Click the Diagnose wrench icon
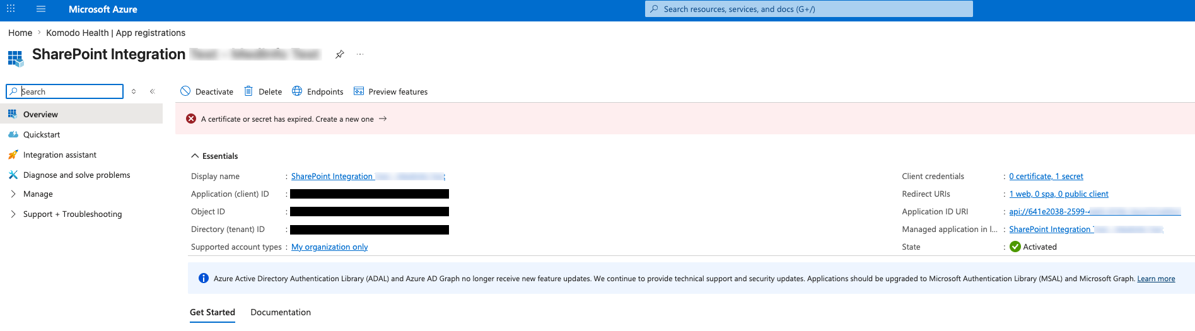This screenshot has height=331, width=1195. [13, 175]
